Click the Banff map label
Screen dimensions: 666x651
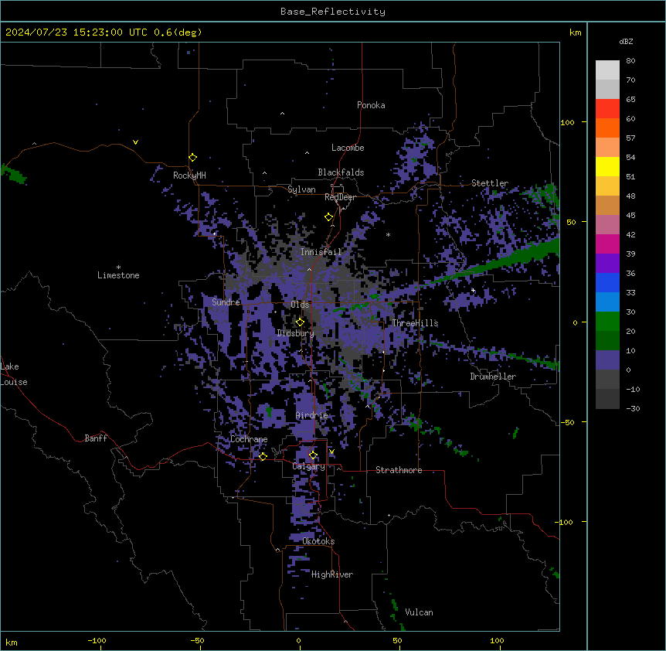(96, 438)
